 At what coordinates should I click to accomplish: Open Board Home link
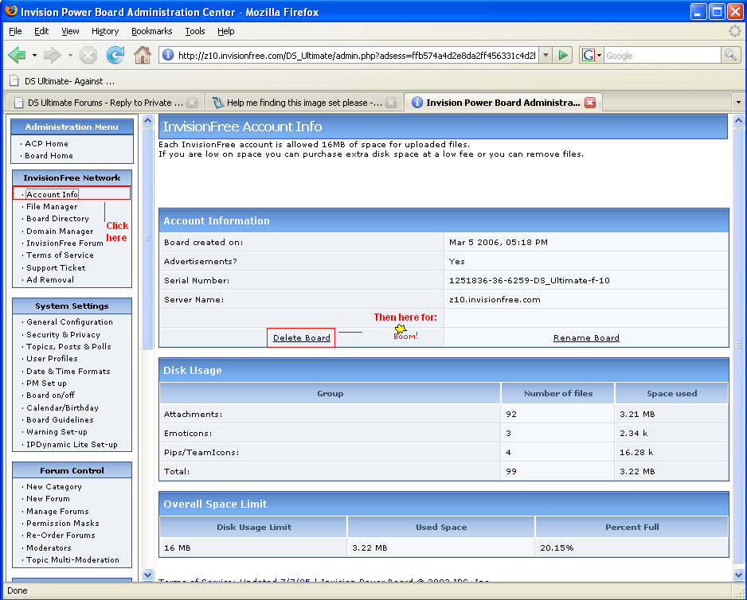pyautogui.click(x=49, y=155)
